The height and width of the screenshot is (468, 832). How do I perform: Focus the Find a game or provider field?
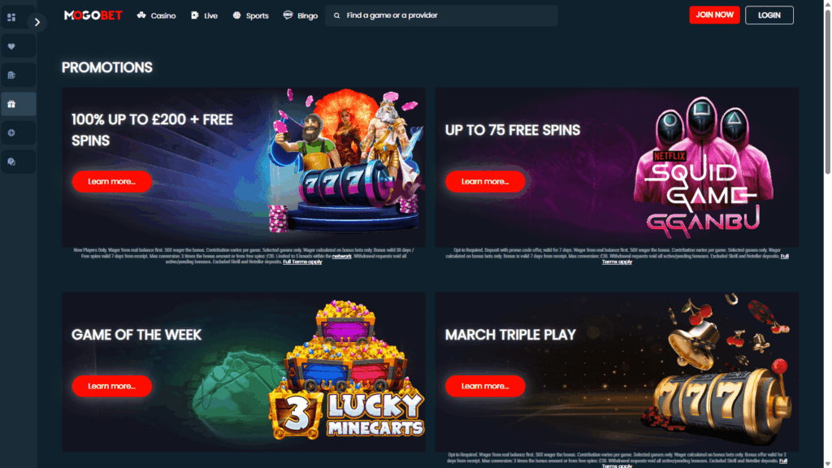click(x=441, y=15)
